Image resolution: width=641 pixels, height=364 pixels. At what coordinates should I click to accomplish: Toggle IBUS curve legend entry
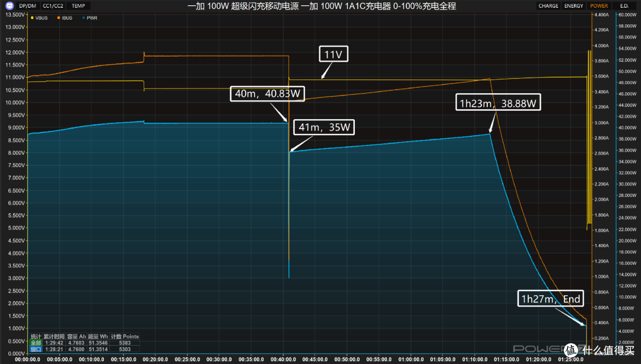click(x=65, y=18)
